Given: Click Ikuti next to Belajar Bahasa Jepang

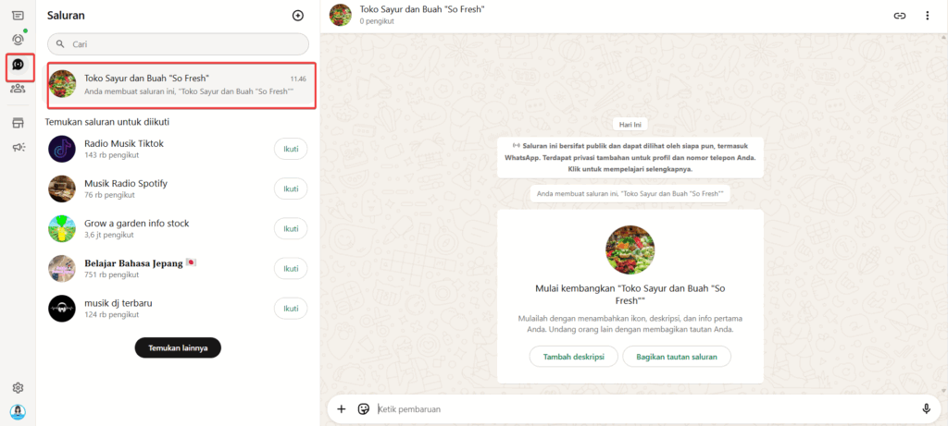Looking at the screenshot, I should tap(291, 268).
